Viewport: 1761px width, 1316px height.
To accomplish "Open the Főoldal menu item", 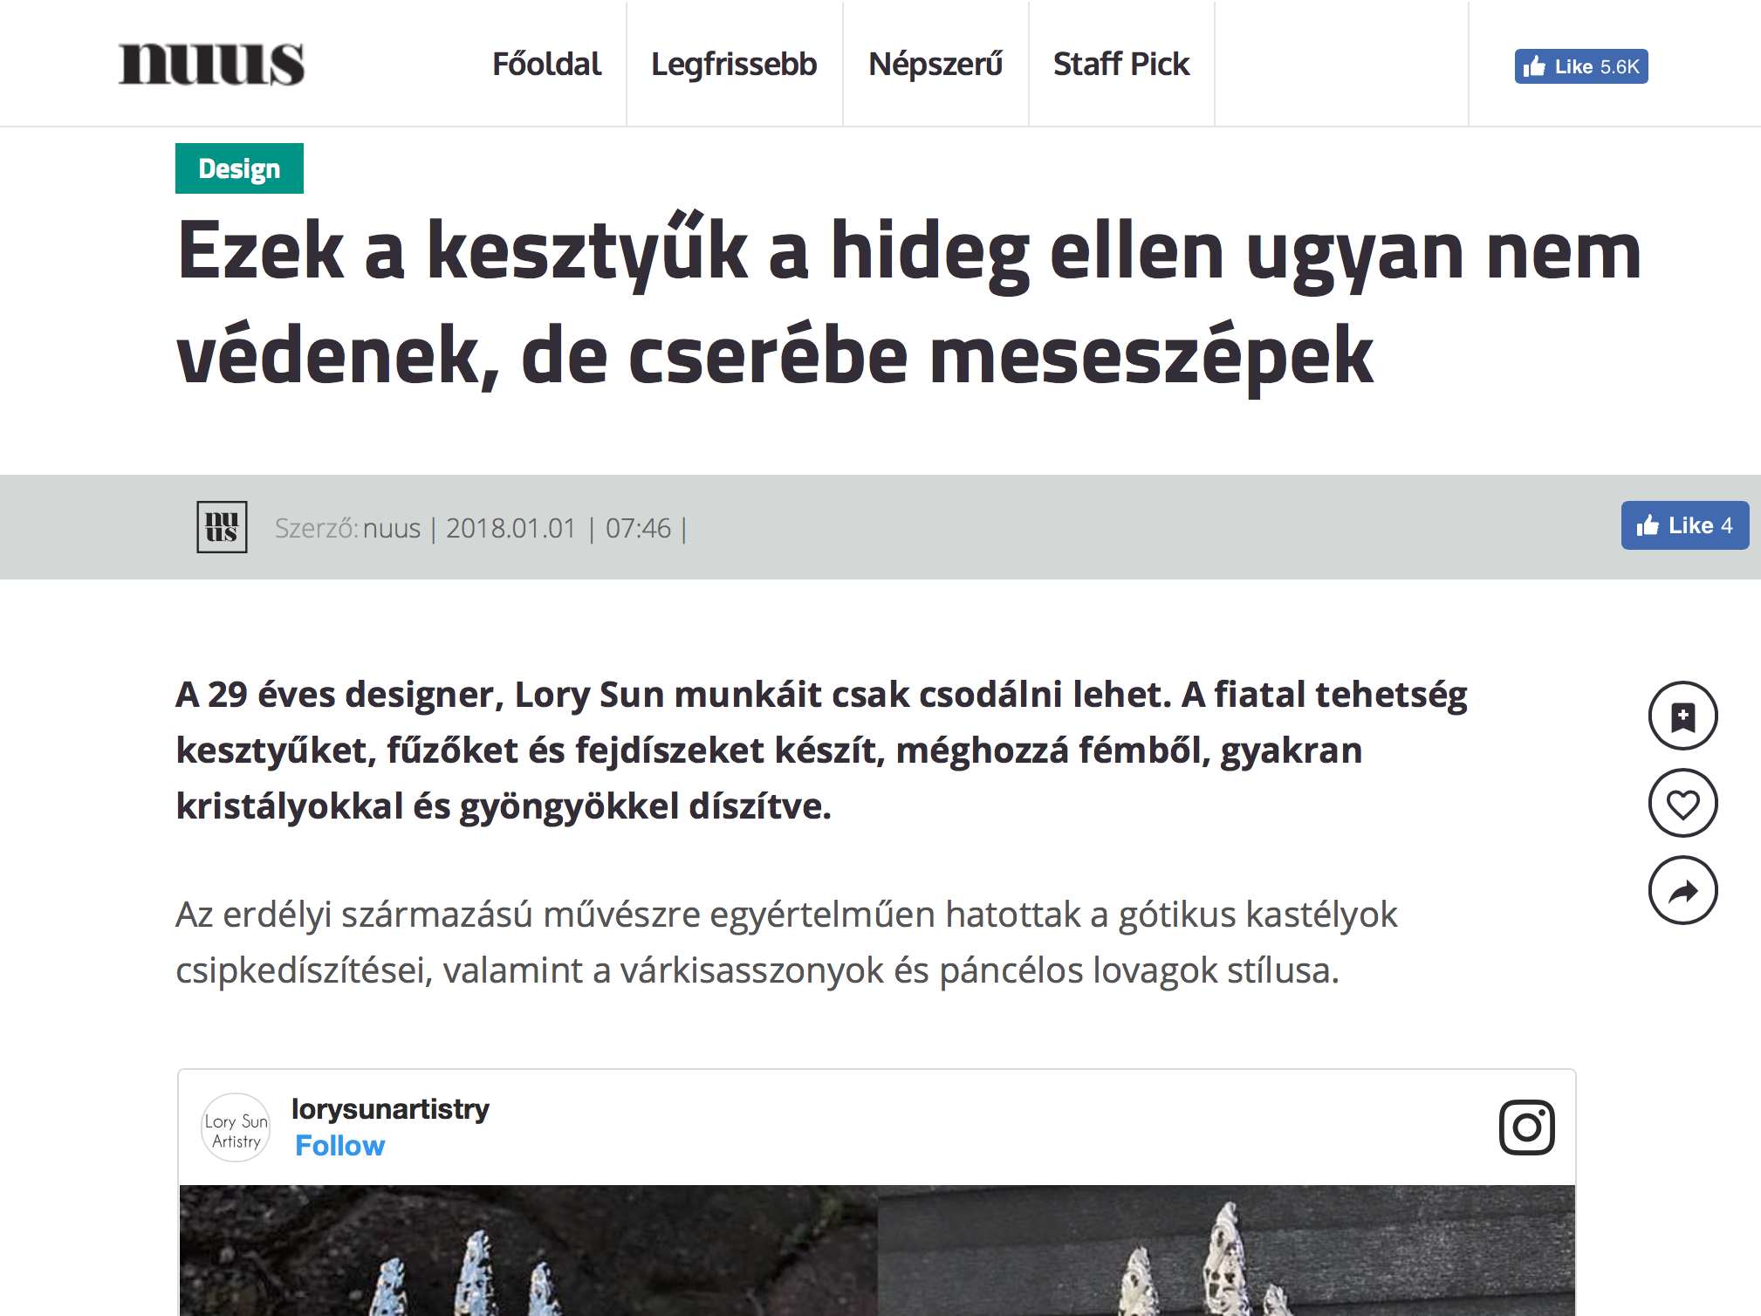I will click(547, 65).
